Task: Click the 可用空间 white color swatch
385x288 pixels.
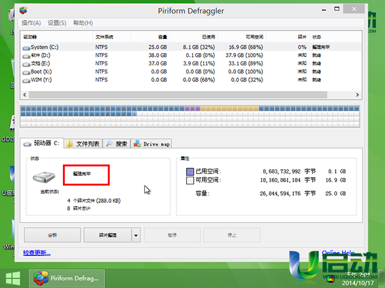Action: (190, 180)
